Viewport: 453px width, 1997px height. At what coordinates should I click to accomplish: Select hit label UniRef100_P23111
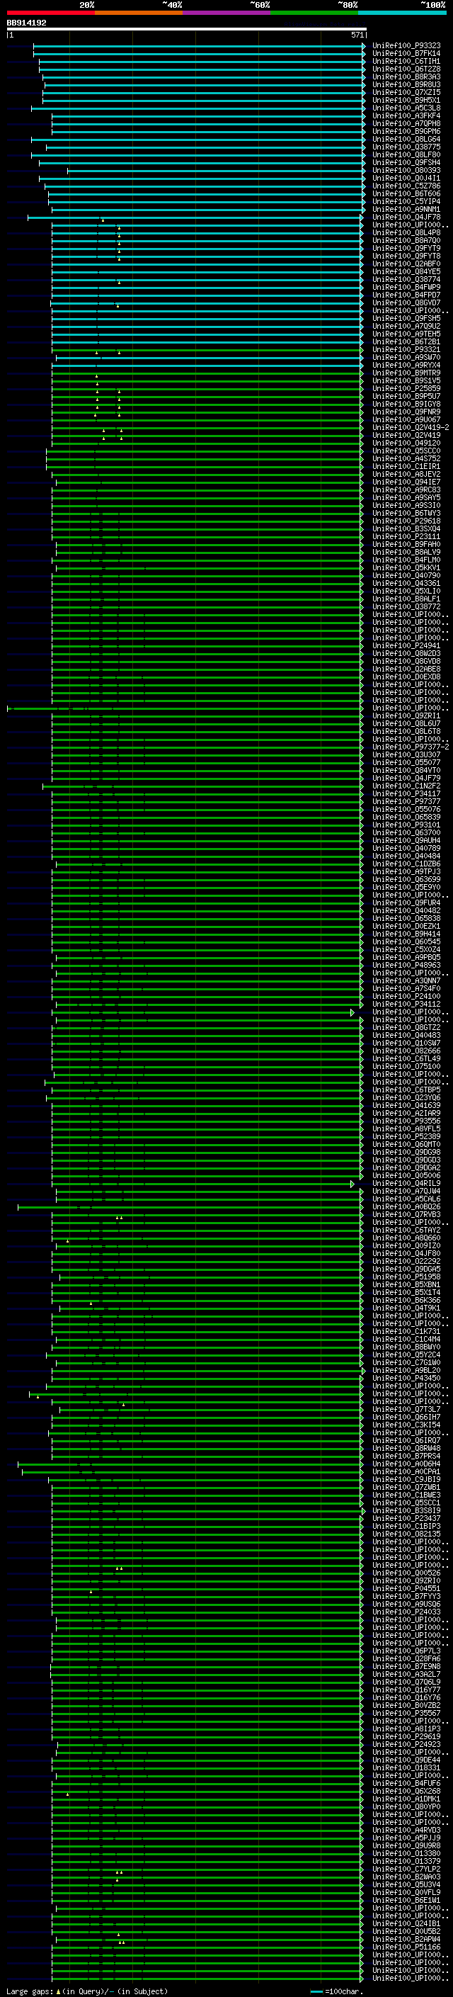[x=406, y=536]
